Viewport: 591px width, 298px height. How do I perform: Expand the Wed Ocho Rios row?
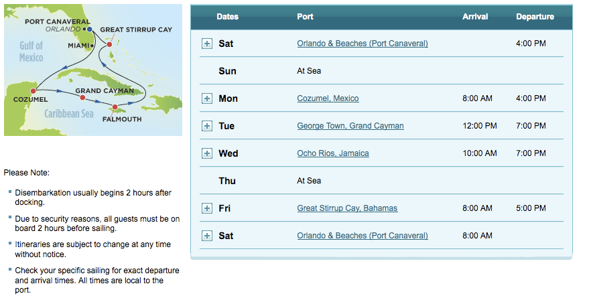[x=207, y=153]
